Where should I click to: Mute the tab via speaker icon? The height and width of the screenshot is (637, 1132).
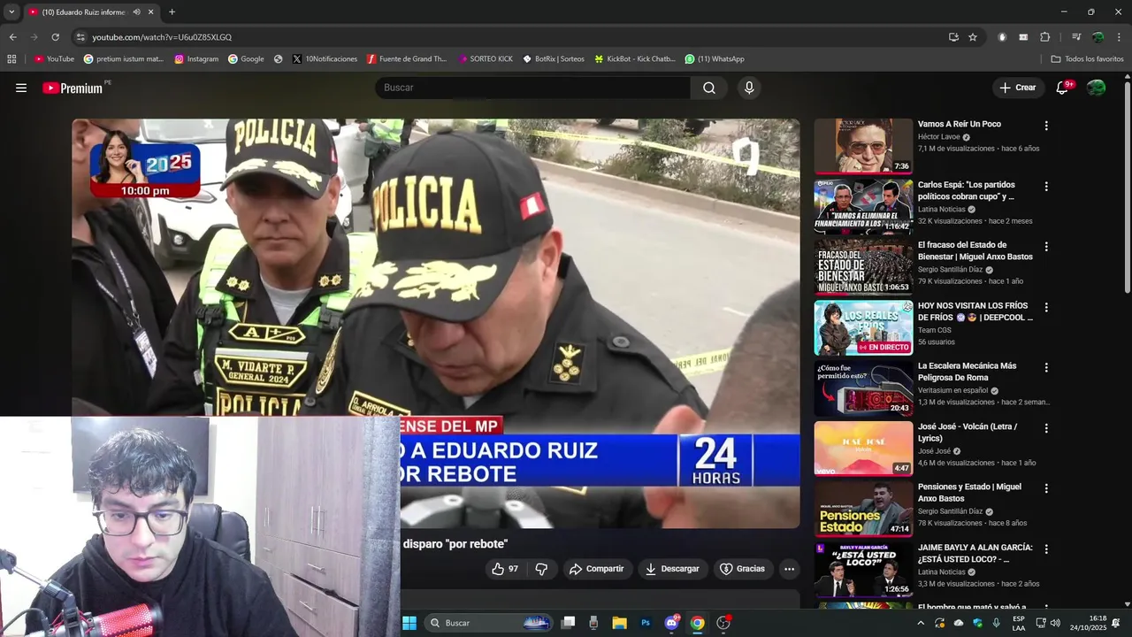tap(136, 12)
